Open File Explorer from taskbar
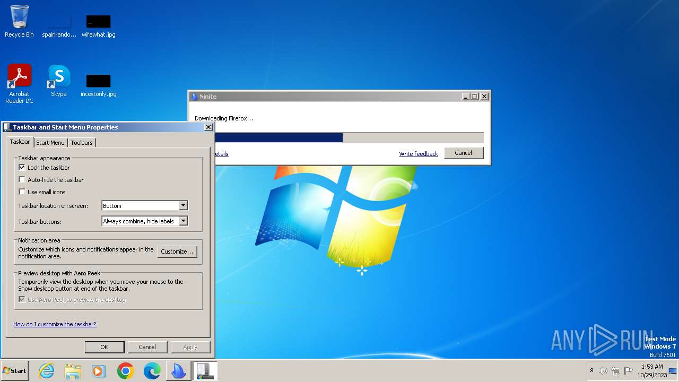The image size is (679, 382). 73,371
